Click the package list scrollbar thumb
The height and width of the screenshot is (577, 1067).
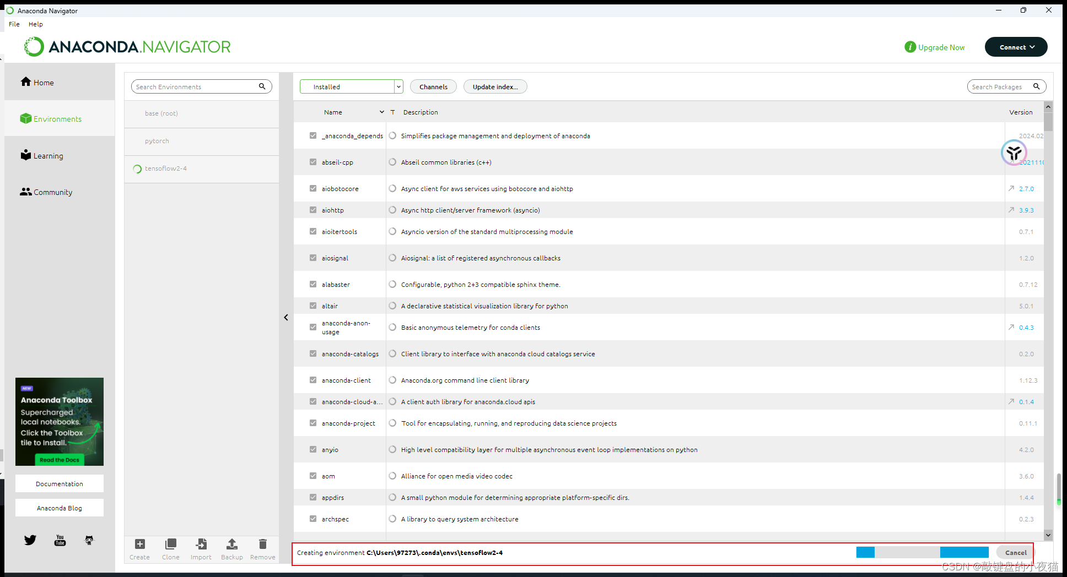1048,122
